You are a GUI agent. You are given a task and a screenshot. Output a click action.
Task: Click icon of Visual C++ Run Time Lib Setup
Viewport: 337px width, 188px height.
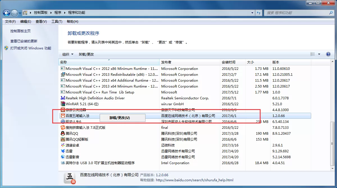point(63,92)
